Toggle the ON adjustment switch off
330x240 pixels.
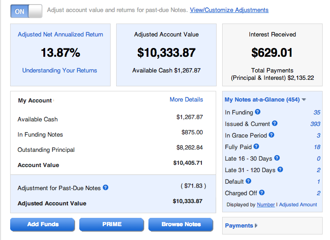pyautogui.click(x=26, y=11)
